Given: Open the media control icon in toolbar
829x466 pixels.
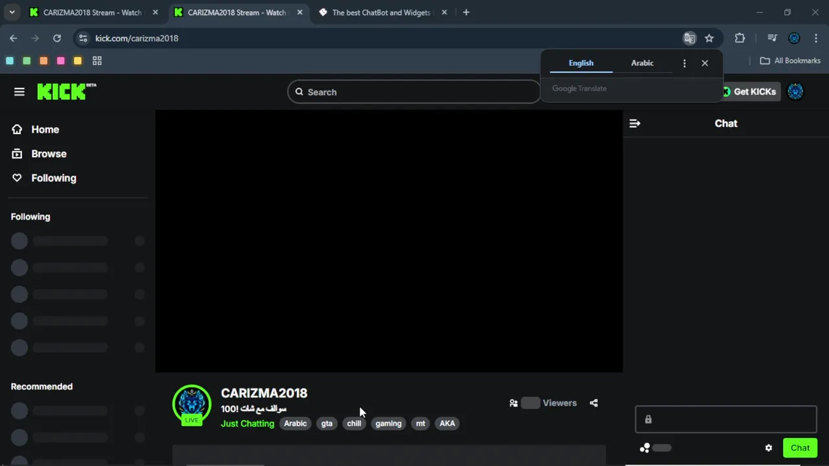Looking at the screenshot, I should (772, 38).
